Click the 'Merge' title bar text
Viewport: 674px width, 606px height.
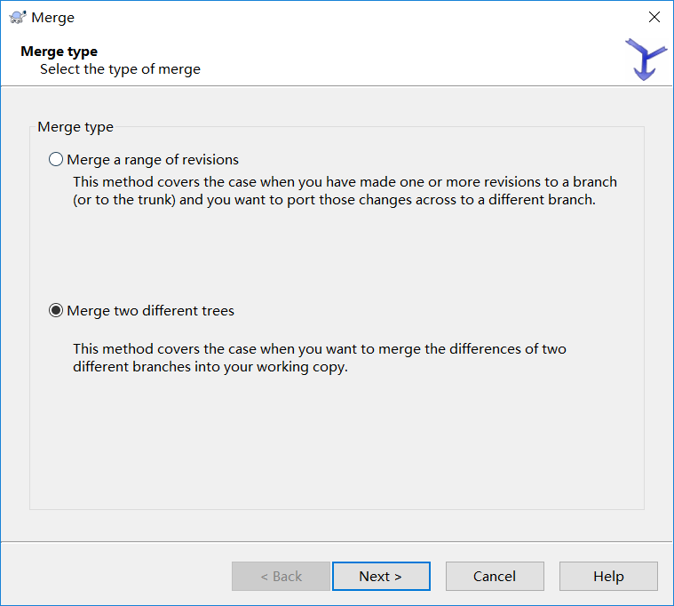coord(53,18)
